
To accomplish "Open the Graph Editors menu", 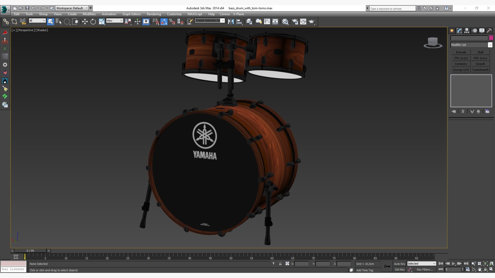I will click(x=131, y=14).
